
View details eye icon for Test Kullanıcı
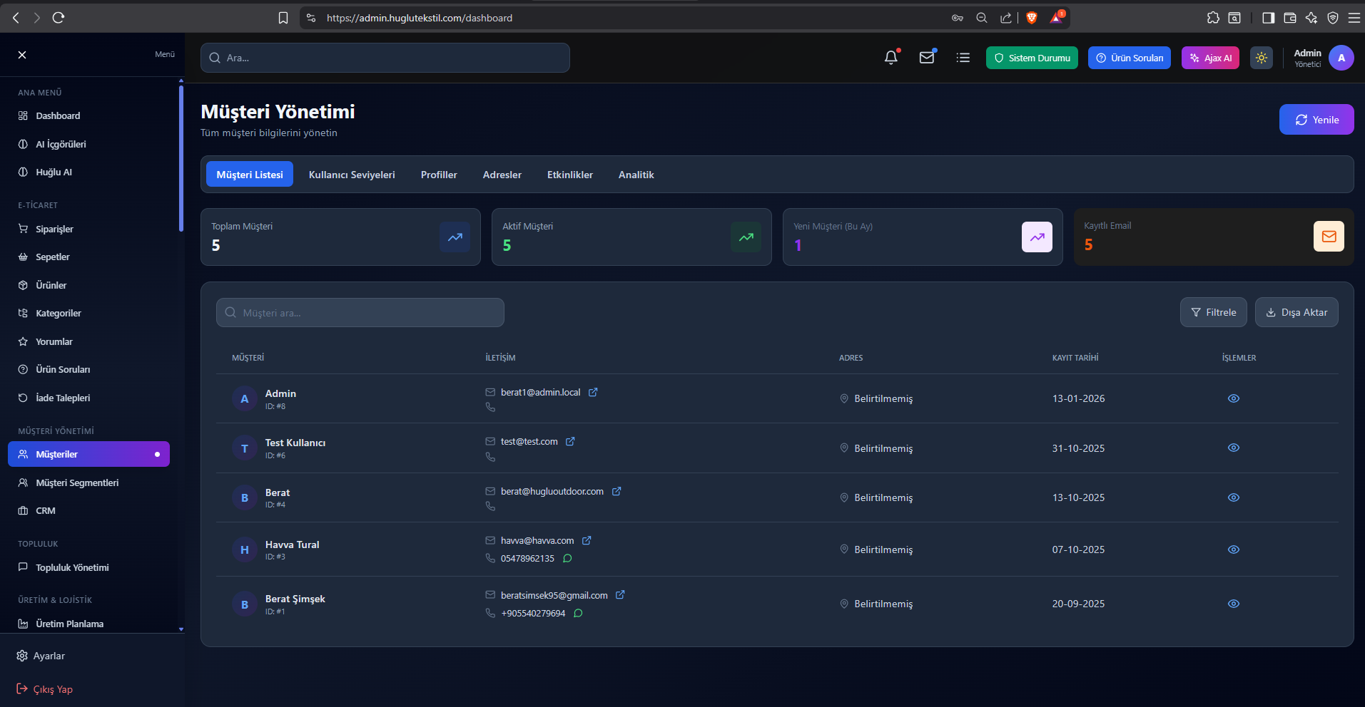1233,448
